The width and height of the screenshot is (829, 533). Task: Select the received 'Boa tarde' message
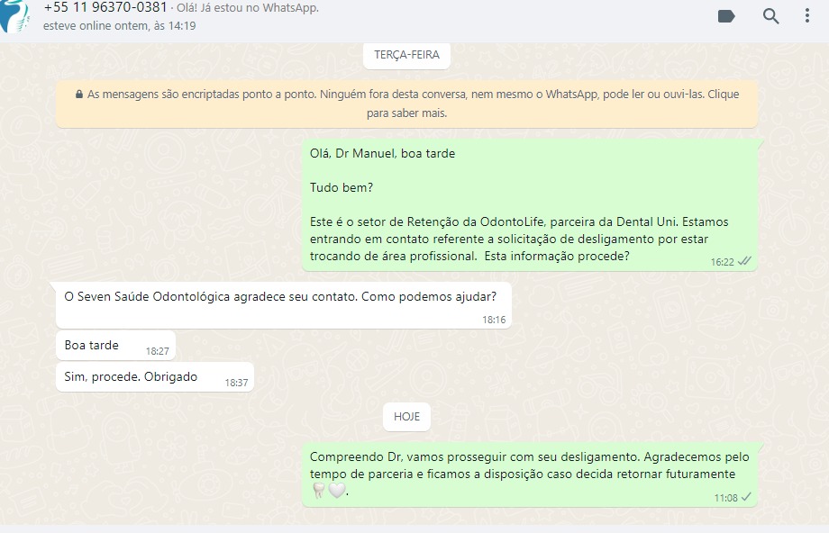tap(115, 346)
